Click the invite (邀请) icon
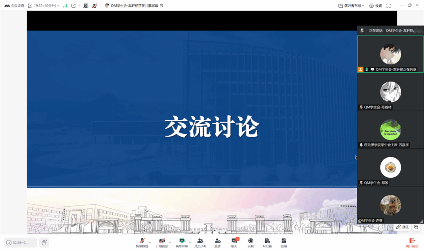Screen dimensions: 424x251 click(217, 242)
